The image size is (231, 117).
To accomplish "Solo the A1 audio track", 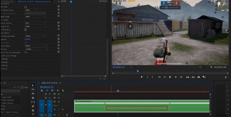I will (63, 115).
